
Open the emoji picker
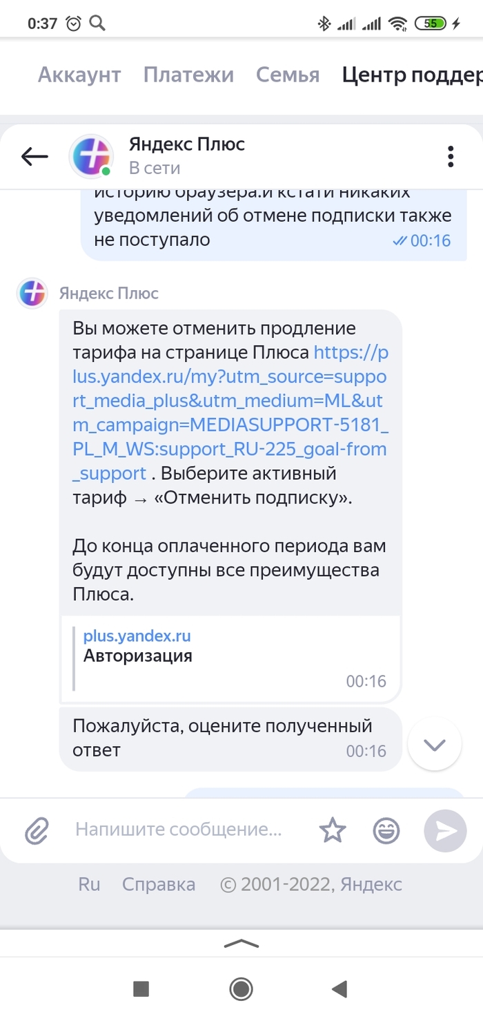tap(386, 831)
